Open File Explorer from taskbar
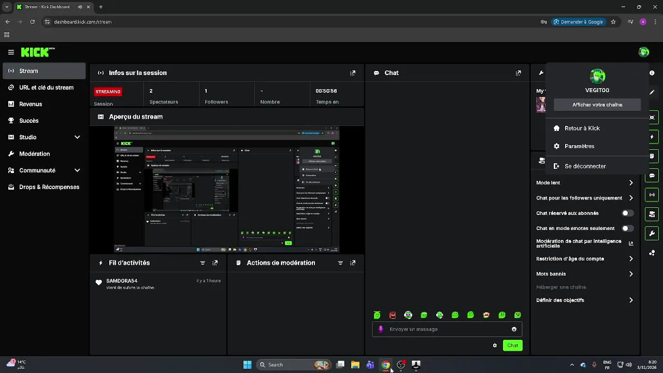The width and height of the screenshot is (663, 373). coord(355,365)
